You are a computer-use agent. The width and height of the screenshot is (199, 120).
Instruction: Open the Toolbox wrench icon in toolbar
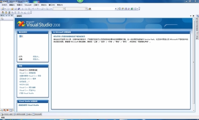pos(129,9)
